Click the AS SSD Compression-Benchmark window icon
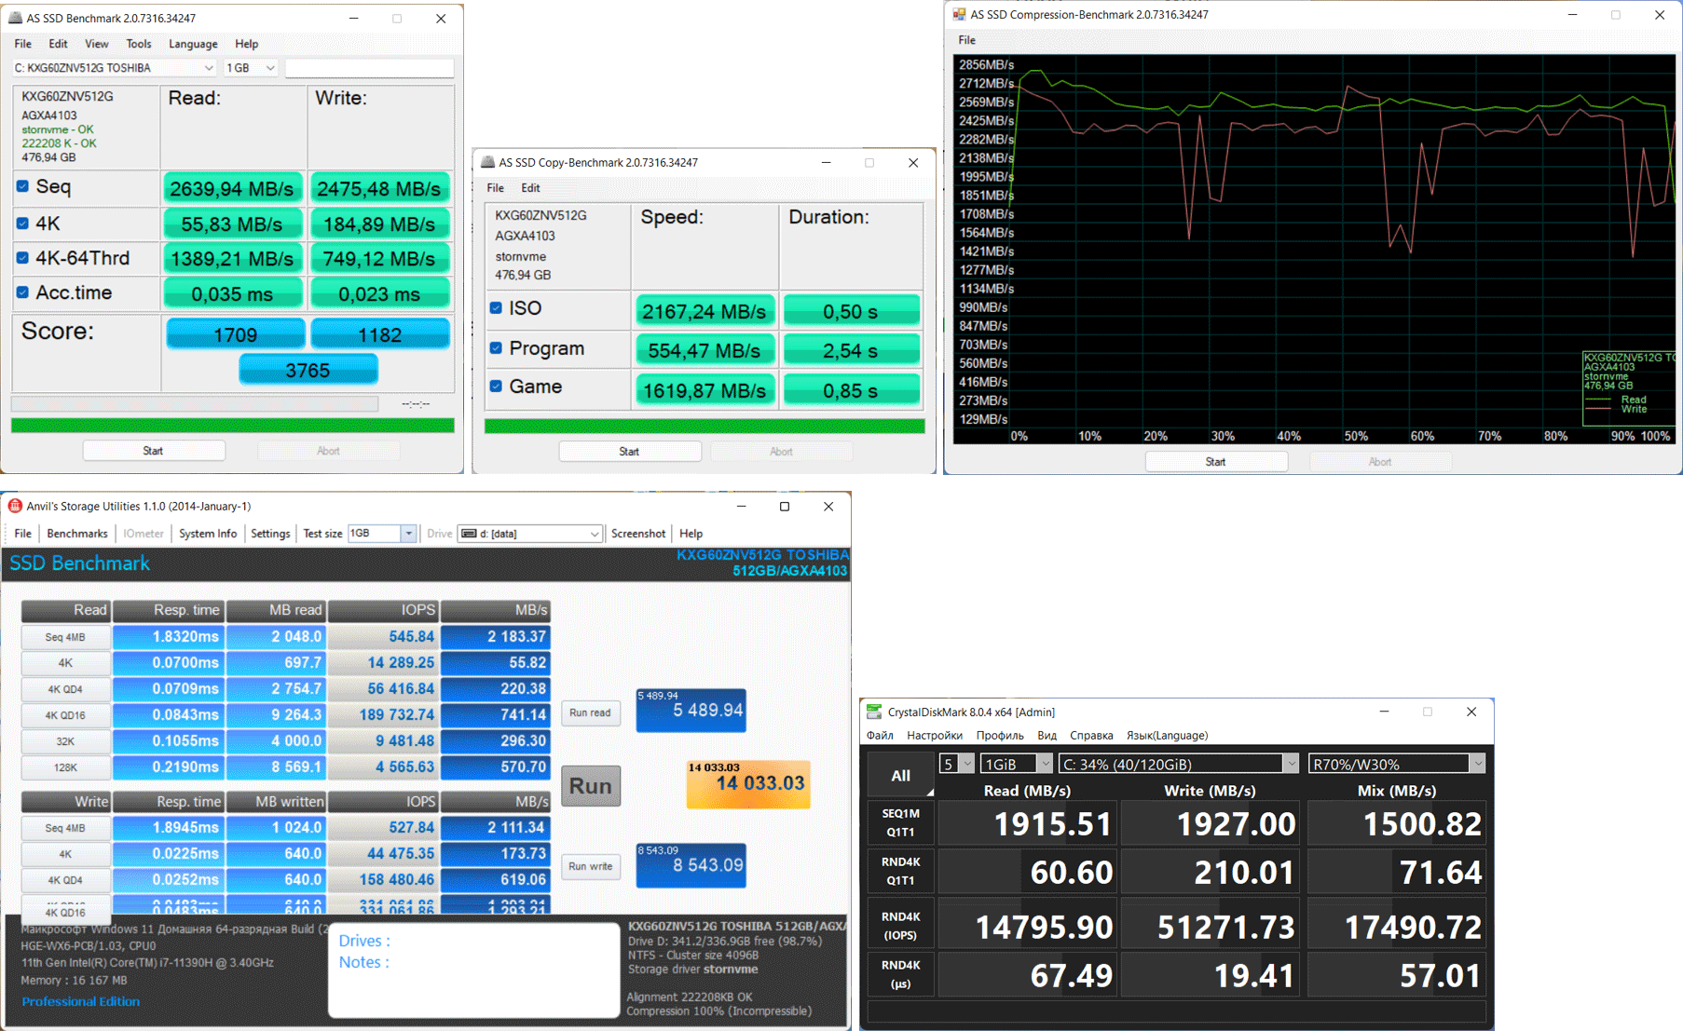1683x1031 pixels. (x=959, y=14)
